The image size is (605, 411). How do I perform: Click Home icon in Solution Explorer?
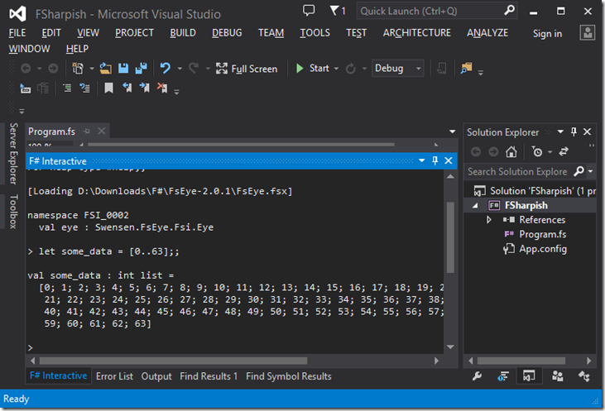coord(511,151)
